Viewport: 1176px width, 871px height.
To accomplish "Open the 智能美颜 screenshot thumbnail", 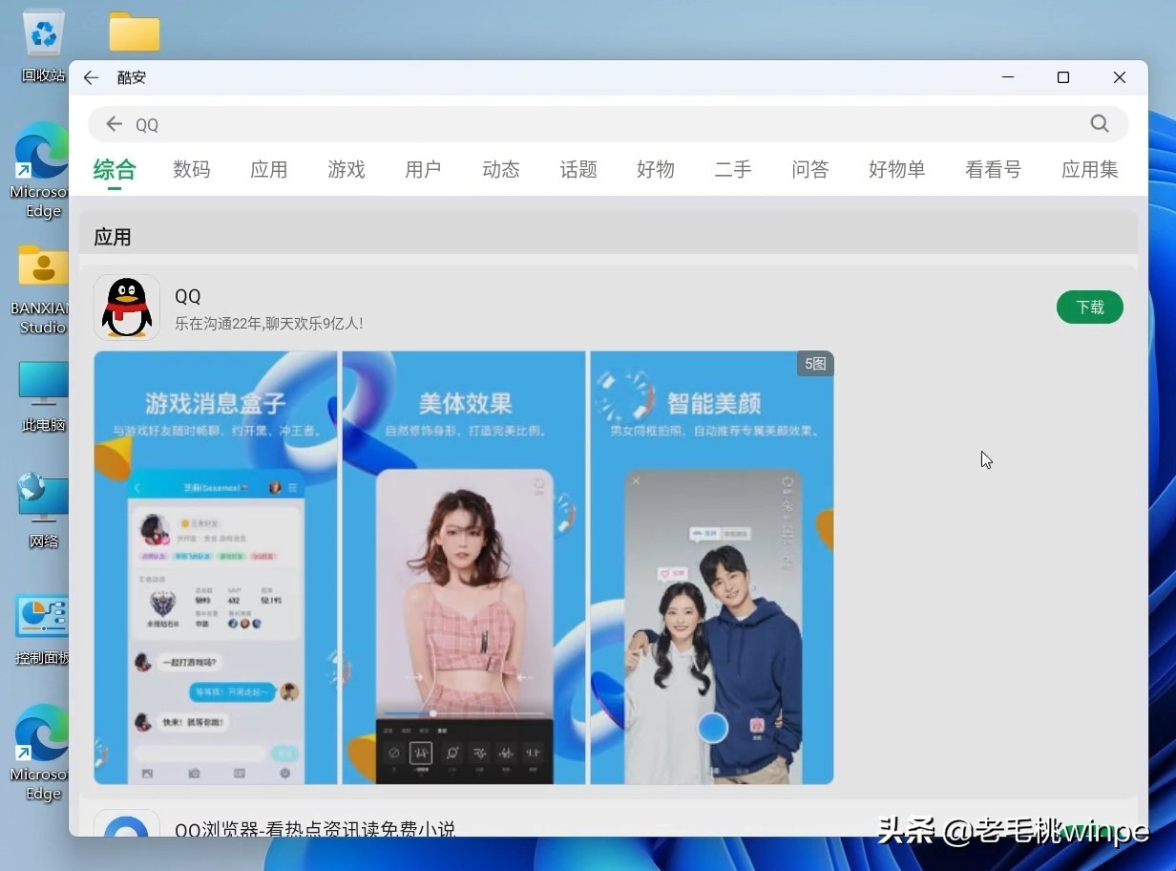I will [x=712, y=567].
